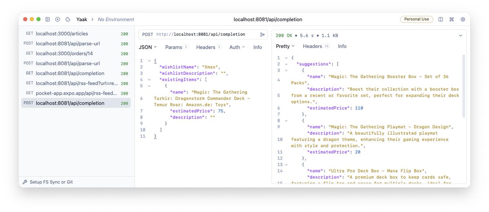Viewport: 489px width, 212px height.
Task: Click the wrench icon beside Setup FS Sync
Action: (25, 182)
